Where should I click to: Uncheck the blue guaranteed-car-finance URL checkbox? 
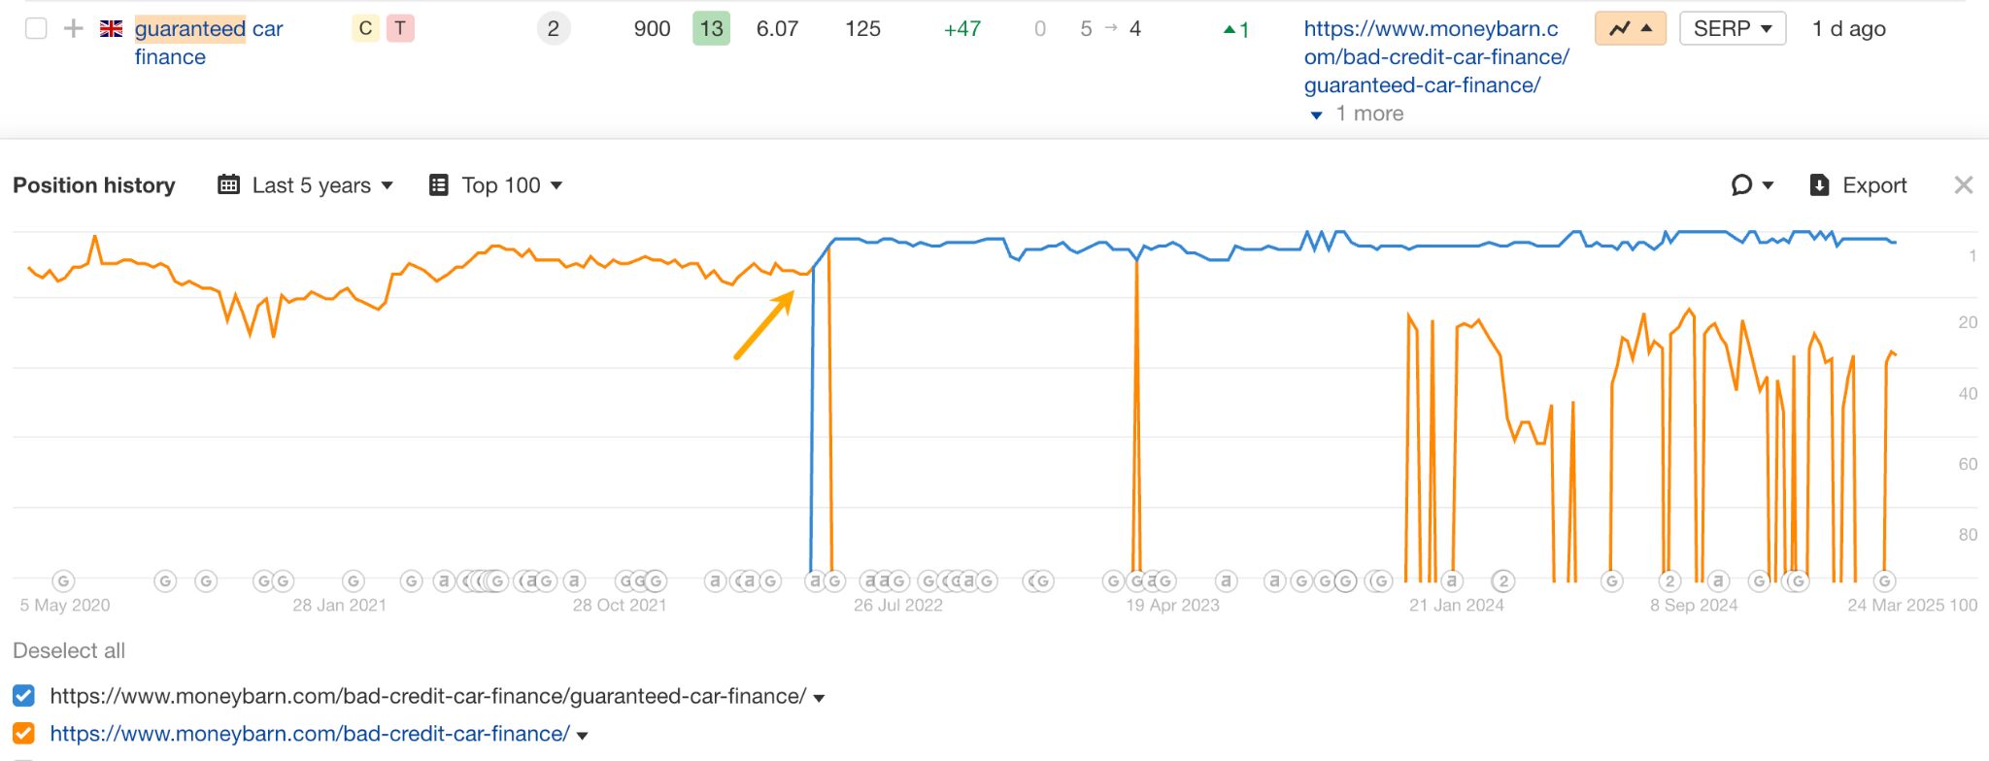pos(24,696)
